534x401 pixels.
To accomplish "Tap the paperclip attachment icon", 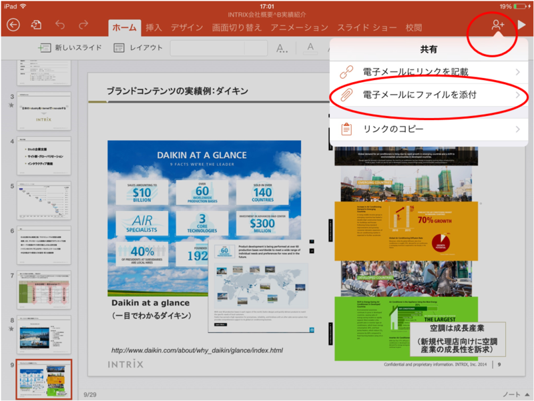I will [346, 95].
